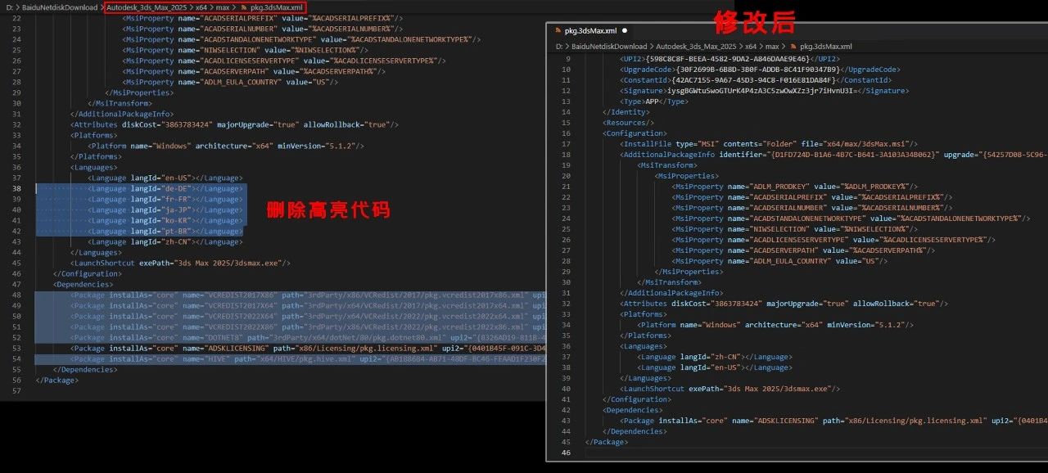The width and height of the screenshot is (1048, 473).
Task: Click the ACADSERIALPREFIX property line in the left editor
Action: pos(263,18)
